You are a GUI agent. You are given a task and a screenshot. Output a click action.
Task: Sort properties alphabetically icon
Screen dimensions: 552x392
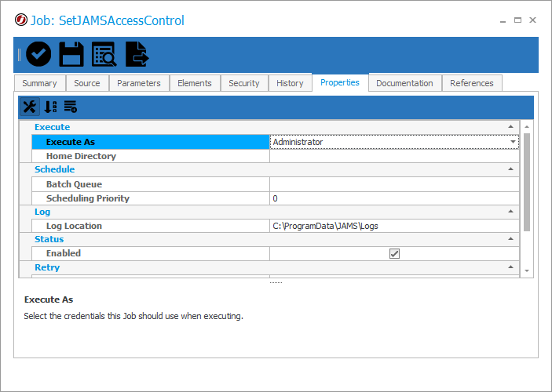coord(50,107)
